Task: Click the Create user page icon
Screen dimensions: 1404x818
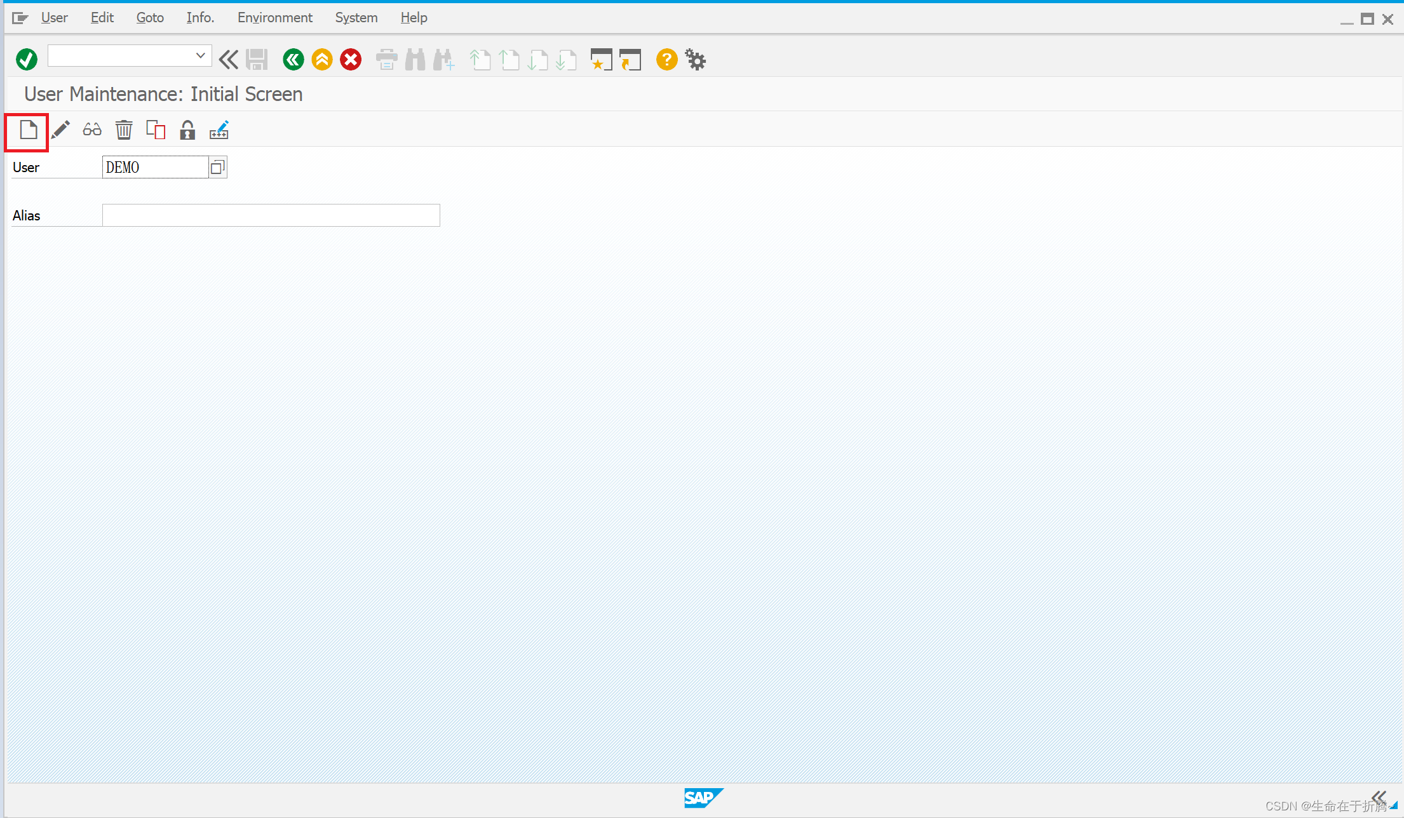Action: coord(28,130)
